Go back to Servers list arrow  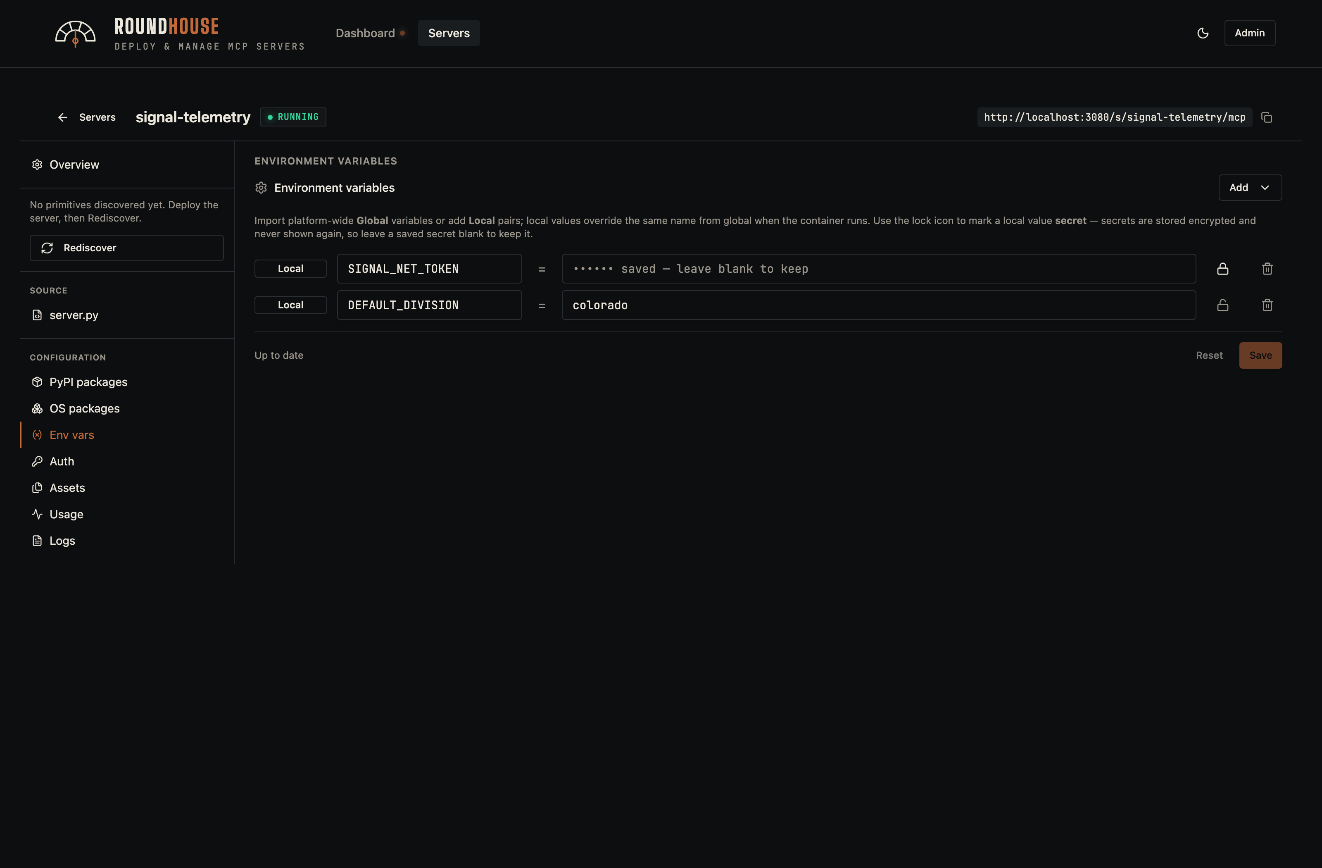pos(63,117)
